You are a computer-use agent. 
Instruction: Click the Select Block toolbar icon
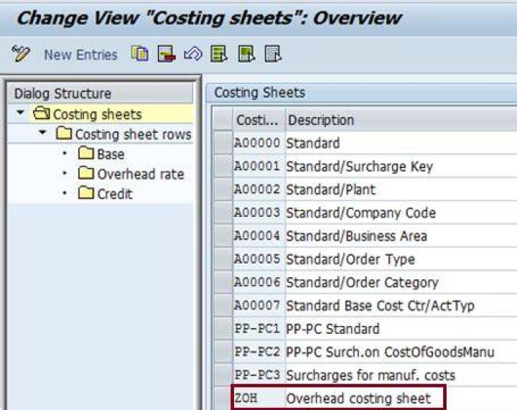246,54
